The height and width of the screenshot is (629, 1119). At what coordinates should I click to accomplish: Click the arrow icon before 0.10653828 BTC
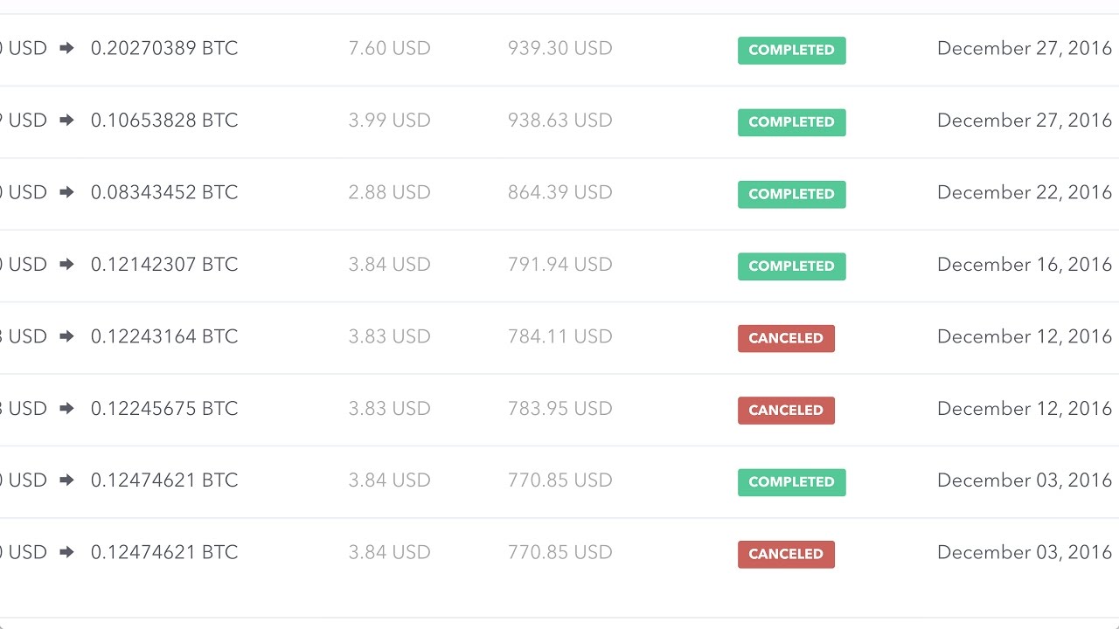tap(66, 121)
